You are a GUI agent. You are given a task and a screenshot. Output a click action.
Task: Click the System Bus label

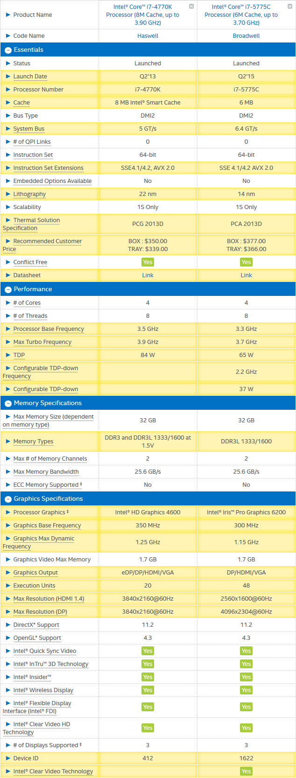click(x=29, y=129)
